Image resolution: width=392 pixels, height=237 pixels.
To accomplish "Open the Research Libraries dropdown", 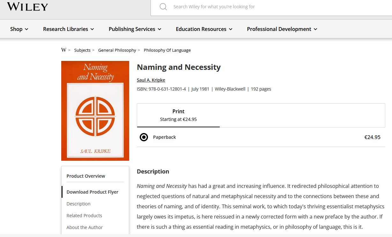I will (x=69, y=29).
